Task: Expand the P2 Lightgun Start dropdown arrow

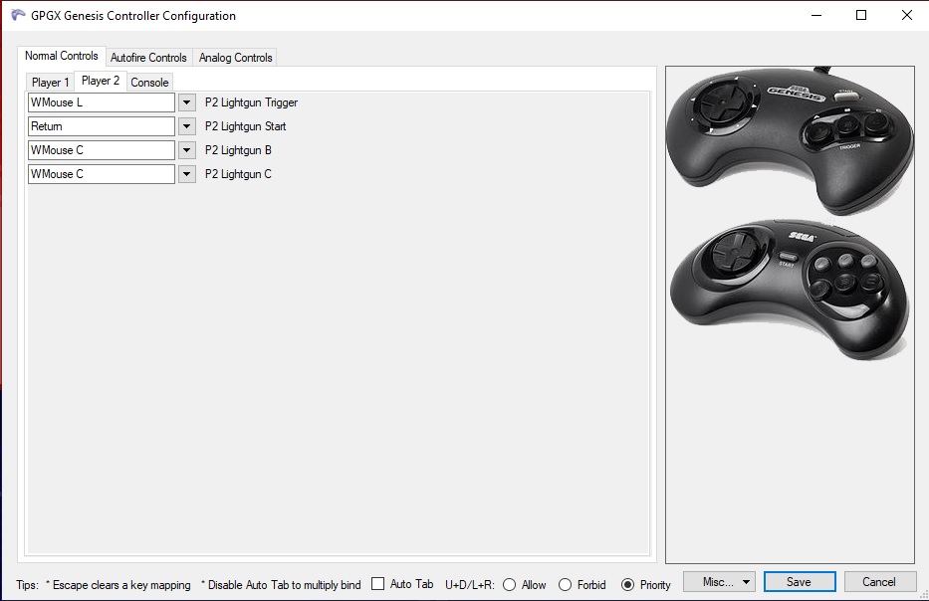Action: click(x=186, y=126)
